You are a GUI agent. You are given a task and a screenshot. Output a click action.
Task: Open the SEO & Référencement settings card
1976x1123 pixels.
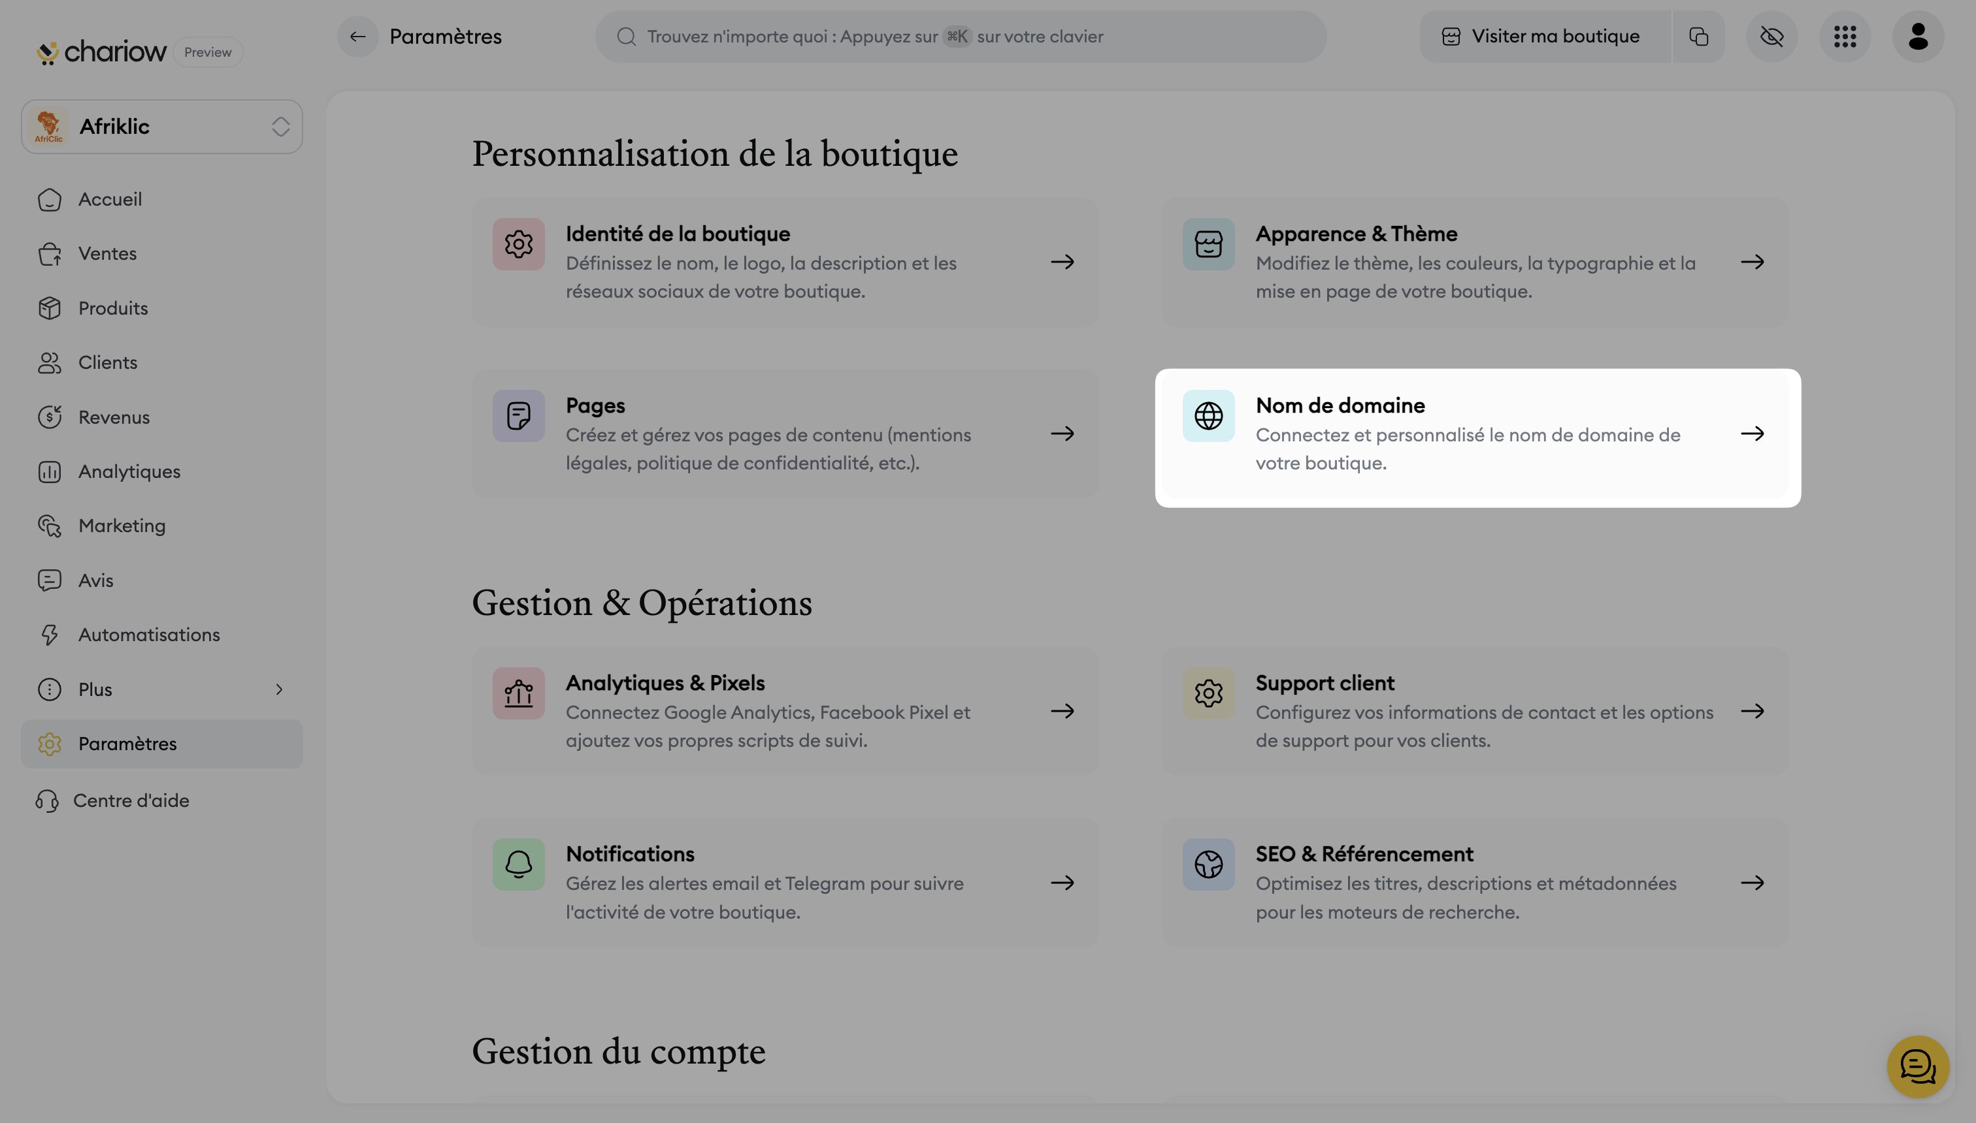coord(1474,882)
